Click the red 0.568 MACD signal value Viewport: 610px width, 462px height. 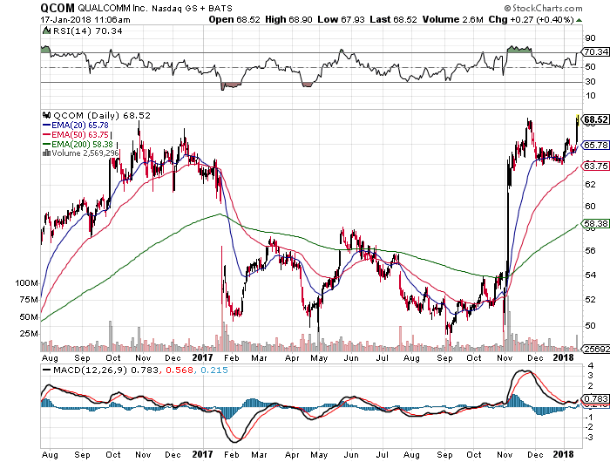pyautogui.click(x=180, y=370)
